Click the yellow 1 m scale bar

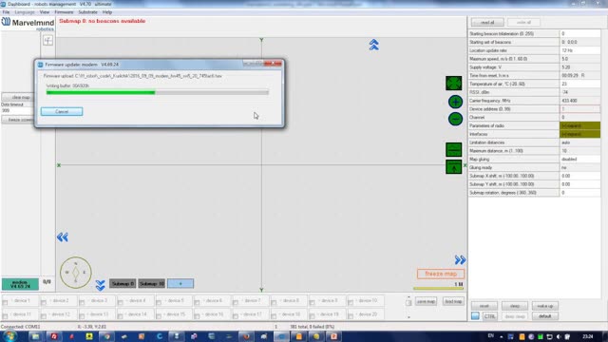438,288
